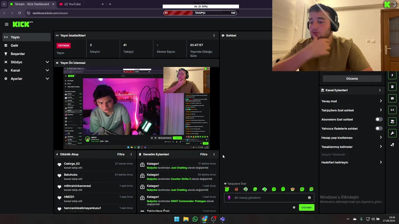The height and width of the screenshot is (224, 399).
Task: Show hidden system tray icons
Action: [348, 219]
